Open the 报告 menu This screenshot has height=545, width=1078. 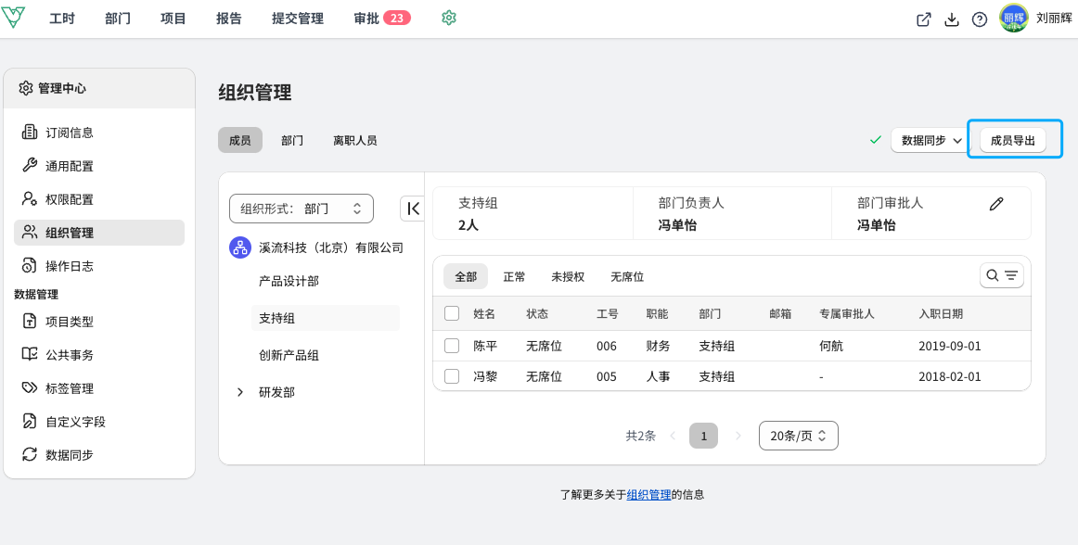click(x=229, y=19)
